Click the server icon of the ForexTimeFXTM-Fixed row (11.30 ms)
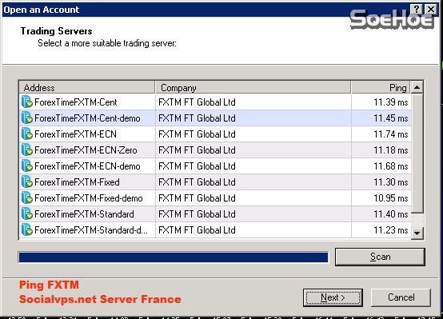 pyautogui.click(x=27, y=182)
